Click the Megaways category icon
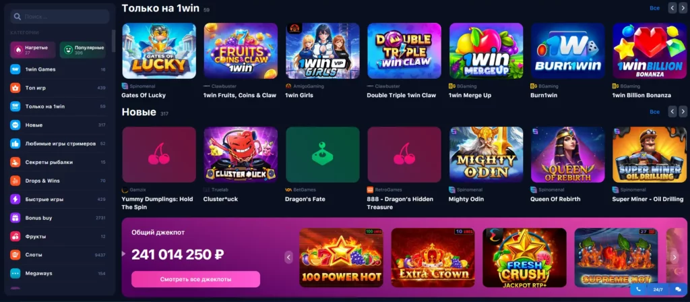 [15, 274]
